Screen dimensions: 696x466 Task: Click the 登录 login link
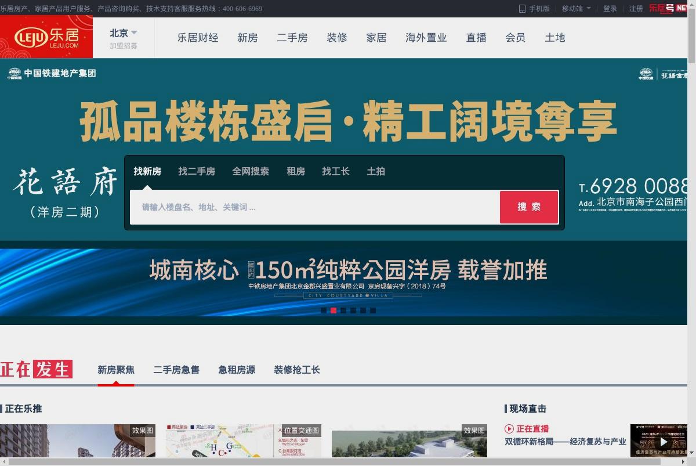click(x=610, y=9)
